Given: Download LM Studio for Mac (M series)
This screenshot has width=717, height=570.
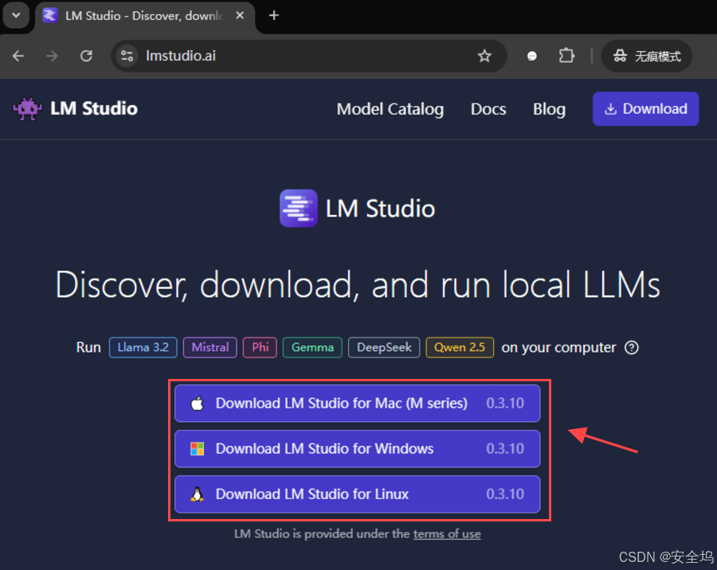Looking at the screenshot, I should click(x=358, y=403).
